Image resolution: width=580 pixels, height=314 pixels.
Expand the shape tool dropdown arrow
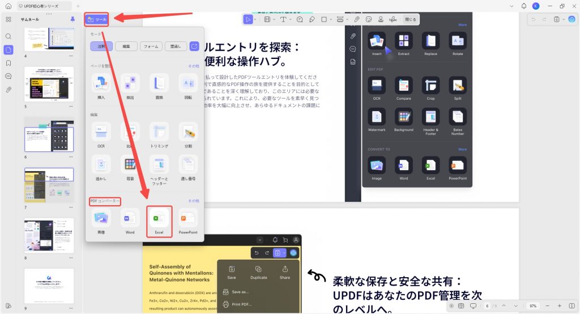point(331,19)
